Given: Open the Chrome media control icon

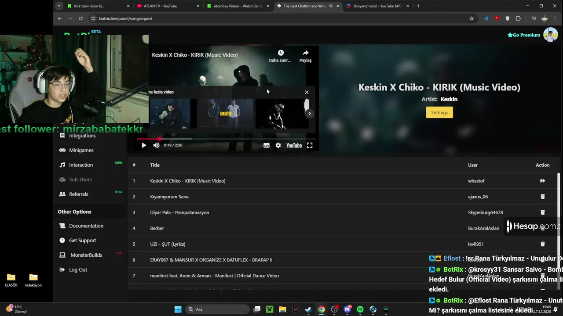Looking at the screenshot, I should 534,18.
